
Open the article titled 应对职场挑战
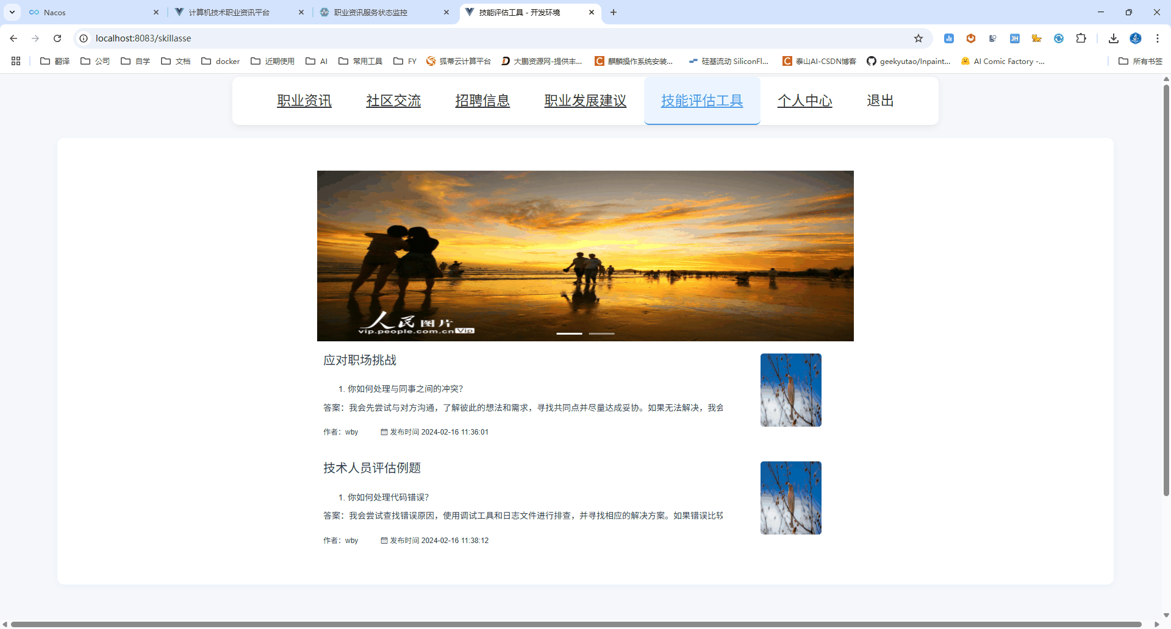click(x=360, y=360)
